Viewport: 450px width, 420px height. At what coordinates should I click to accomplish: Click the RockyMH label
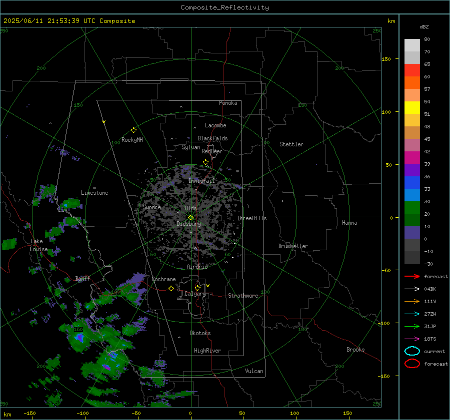[x=132, y=140]
